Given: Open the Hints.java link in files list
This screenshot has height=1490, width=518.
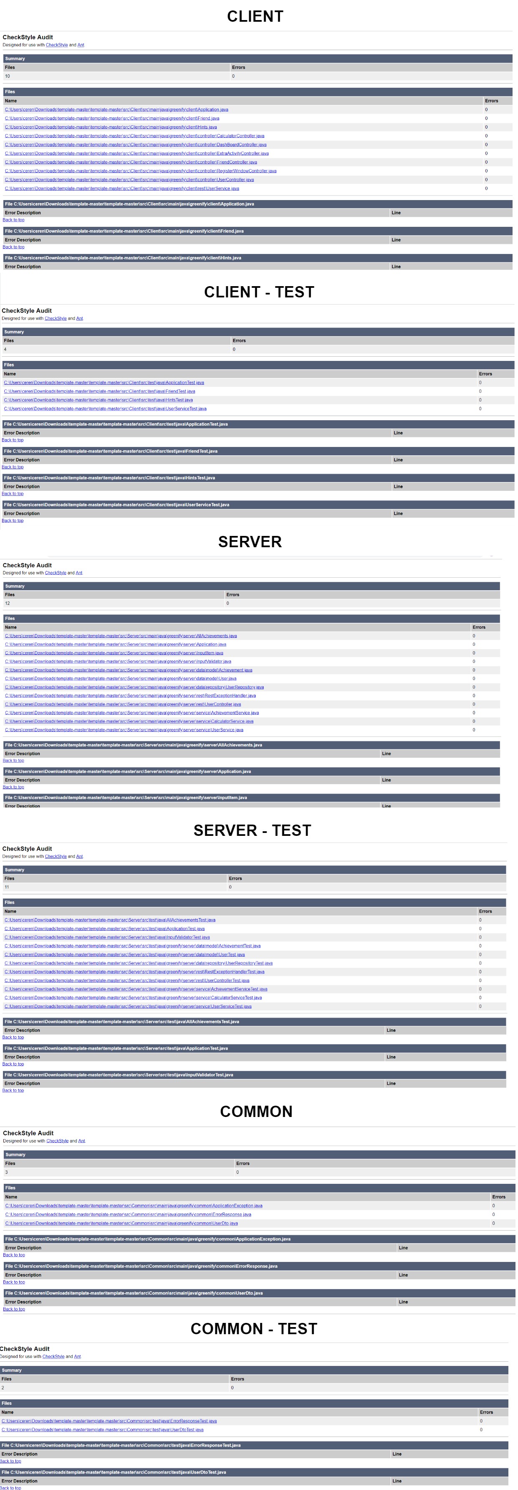Looking at the screenshot, I should pyautogui.click(x=111, y=127).
